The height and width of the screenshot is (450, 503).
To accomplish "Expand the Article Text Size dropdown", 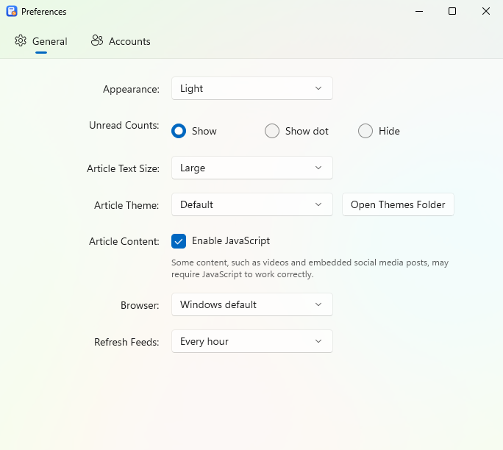I will tap(251, 168).
